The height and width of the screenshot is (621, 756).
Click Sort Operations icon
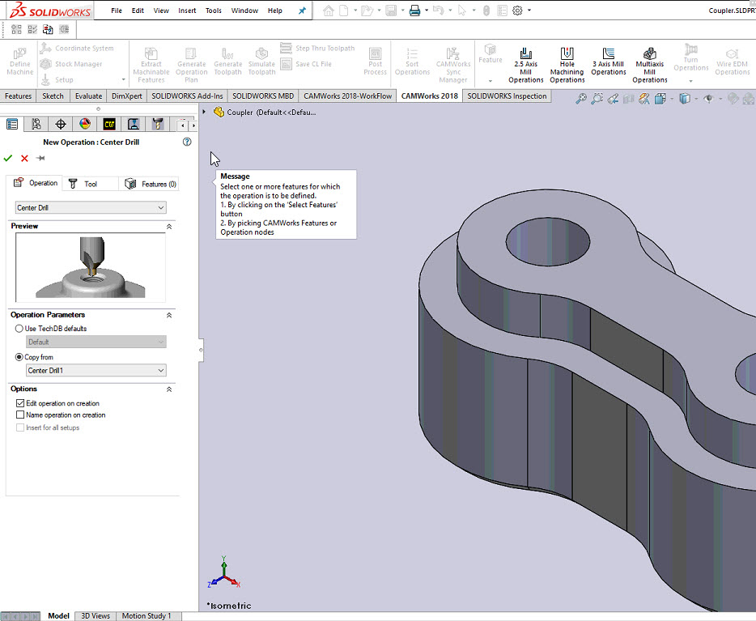point(412,53)
